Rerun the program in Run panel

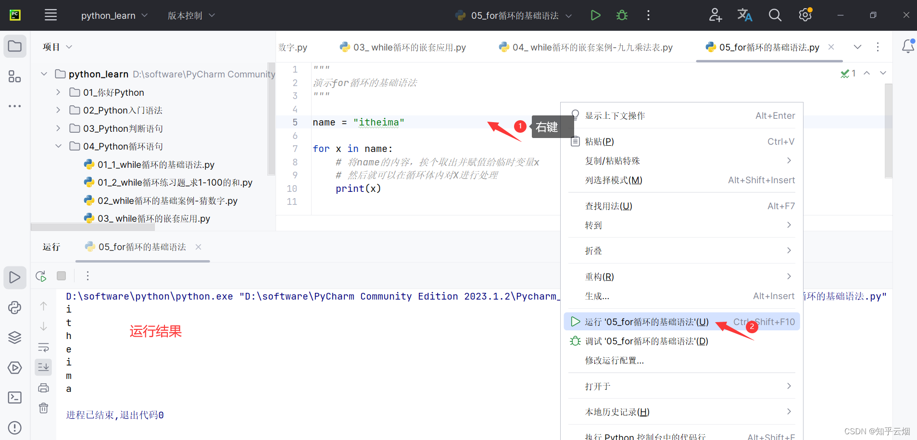[x=41, y=276]
